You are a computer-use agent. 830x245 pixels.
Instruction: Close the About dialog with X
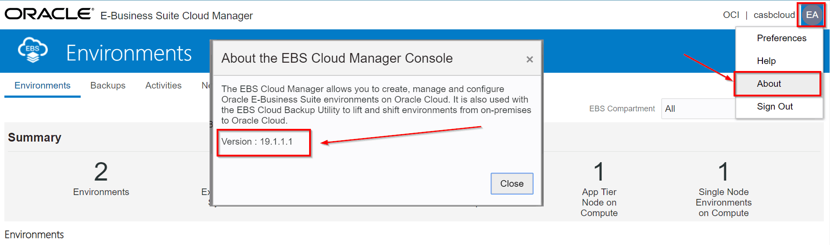click(530, 59)
